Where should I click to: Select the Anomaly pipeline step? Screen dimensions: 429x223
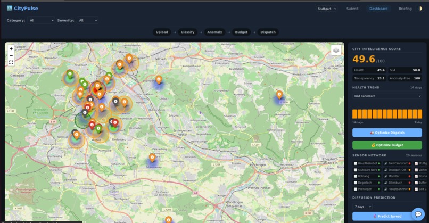(214, 32)
